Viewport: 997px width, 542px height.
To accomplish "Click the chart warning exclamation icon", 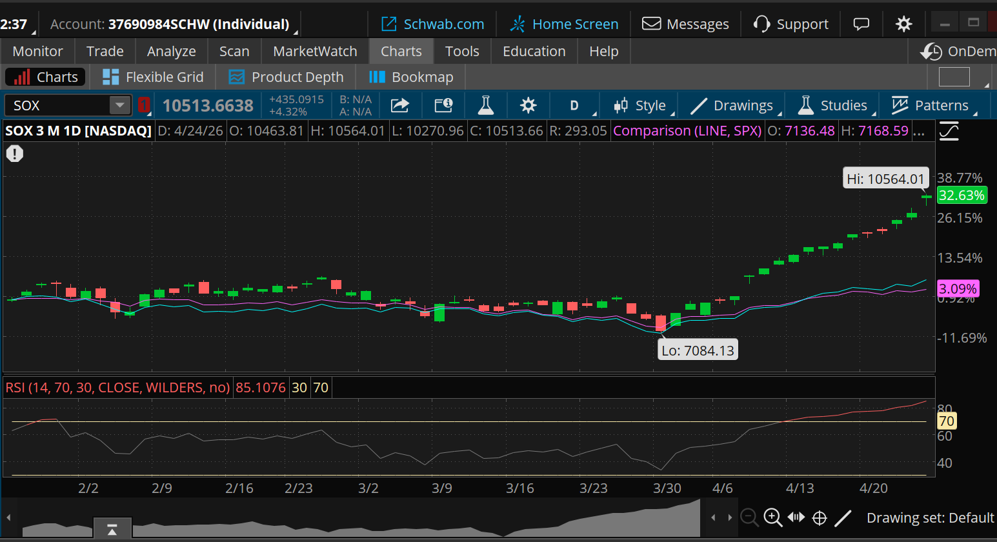I will 15,154.
